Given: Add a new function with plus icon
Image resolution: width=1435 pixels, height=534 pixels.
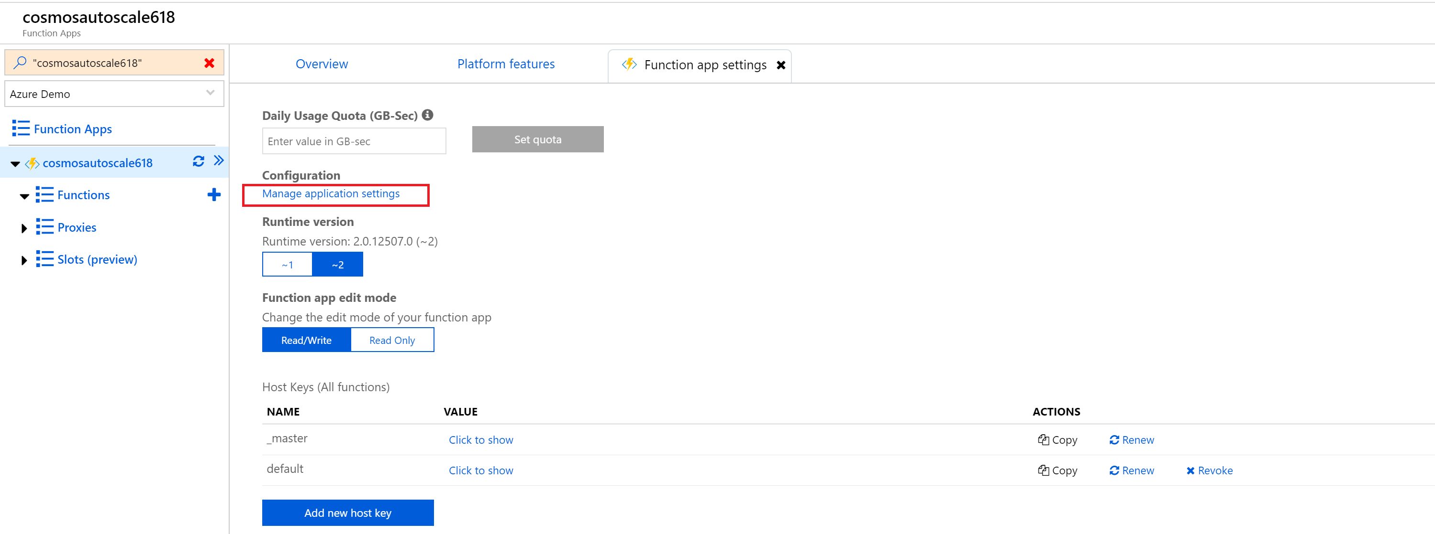Looking at the screenshot, I should click(x=214, y=195).
